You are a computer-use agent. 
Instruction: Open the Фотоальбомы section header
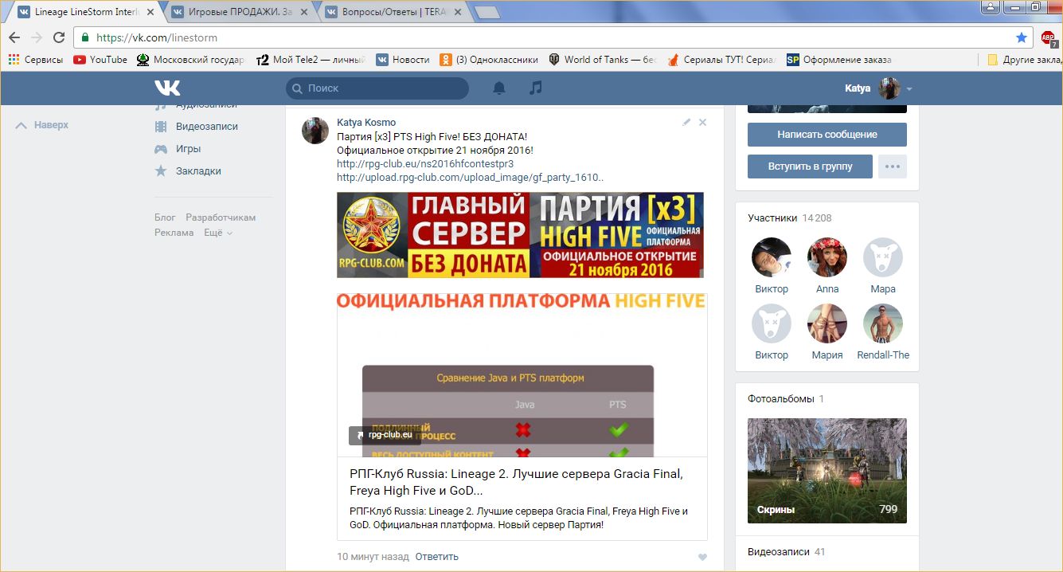(786, 398)
